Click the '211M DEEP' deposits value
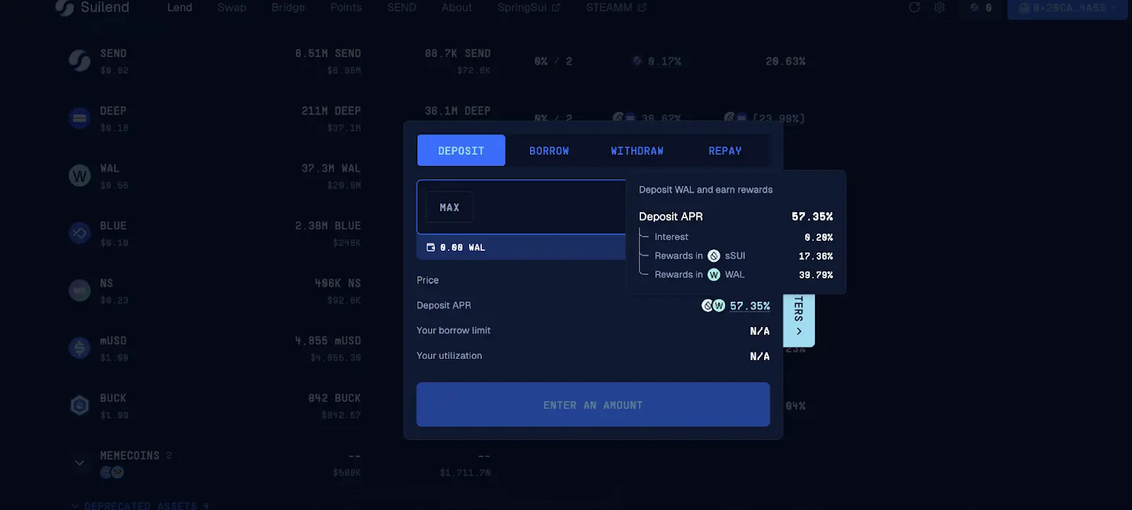 [x=331, y=111]
